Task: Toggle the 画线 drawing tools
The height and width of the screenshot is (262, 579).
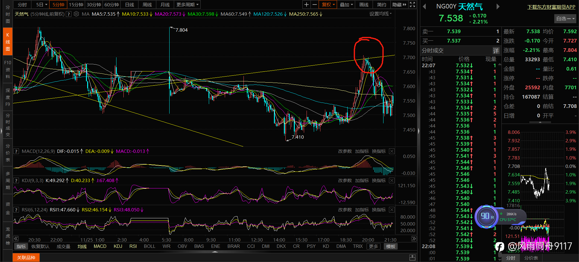Action: (364, 5)
